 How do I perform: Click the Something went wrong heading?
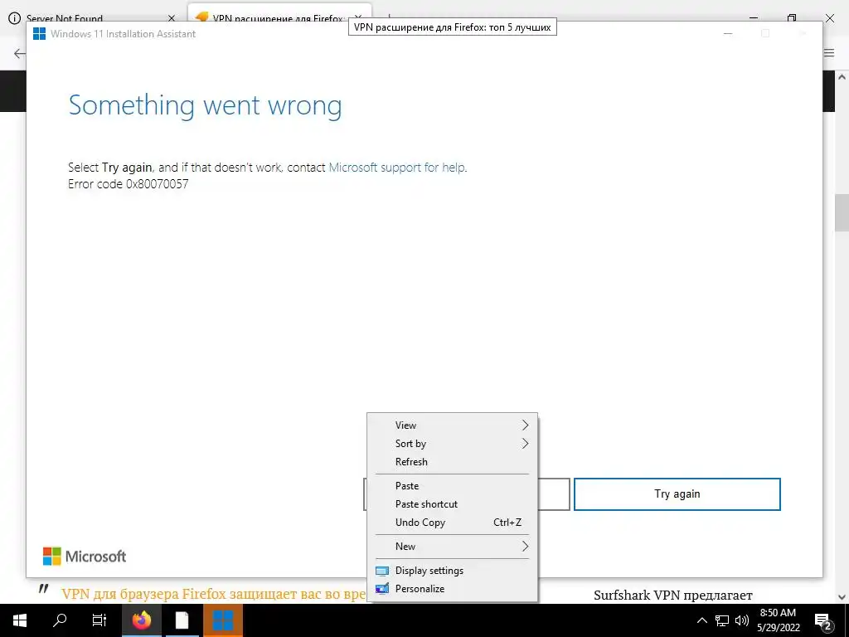pyautogui.click(x=206, y=105)
